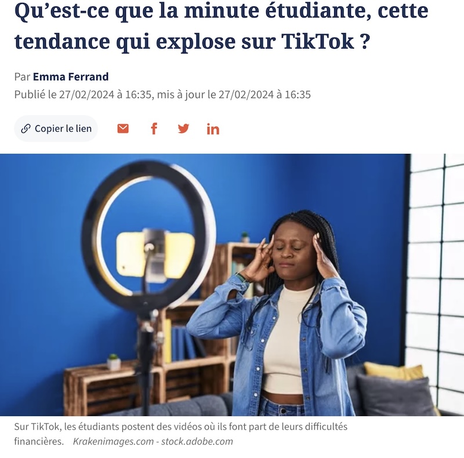
Task: Click the "Par" byline label
Action: point(22,77)
